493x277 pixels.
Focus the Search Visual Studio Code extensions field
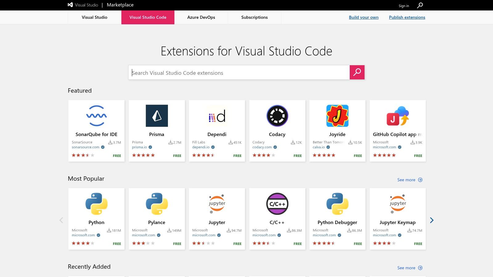(239, 72)
